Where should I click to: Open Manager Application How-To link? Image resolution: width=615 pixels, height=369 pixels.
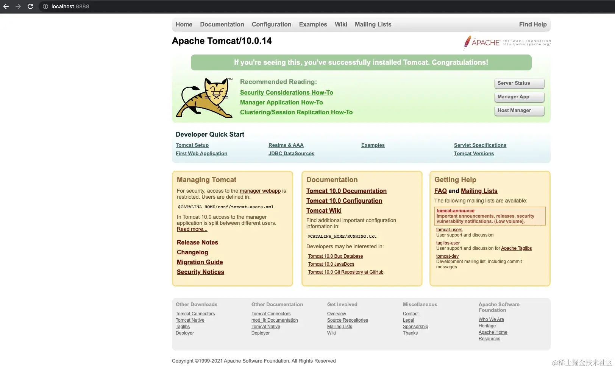coord(281,102)
